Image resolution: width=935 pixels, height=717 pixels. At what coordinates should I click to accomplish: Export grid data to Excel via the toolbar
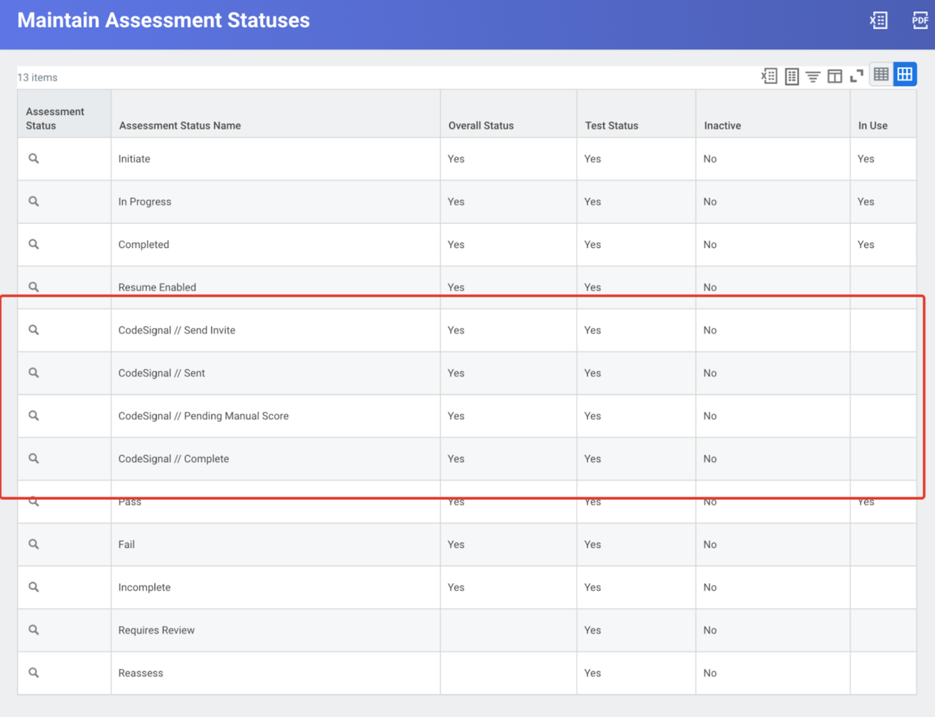tap(769, 75)
